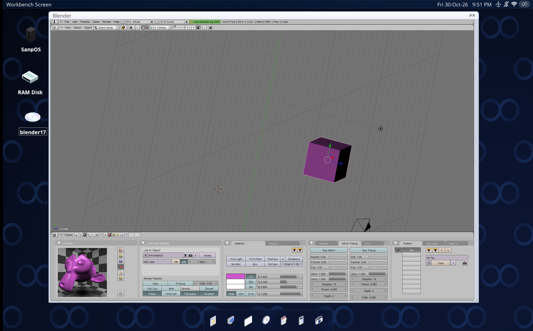This screenshot has height=331, width=533.
Task: Select the Cube preview type icon
Action: pos(121,261)
